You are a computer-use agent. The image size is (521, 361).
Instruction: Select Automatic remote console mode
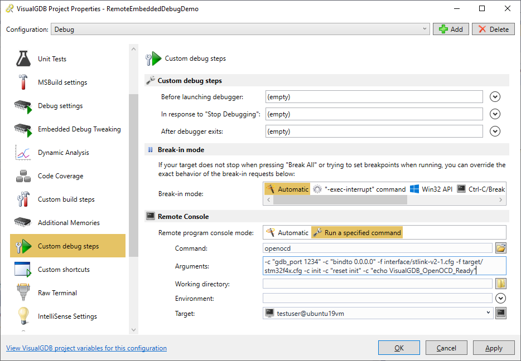(287, 233)
